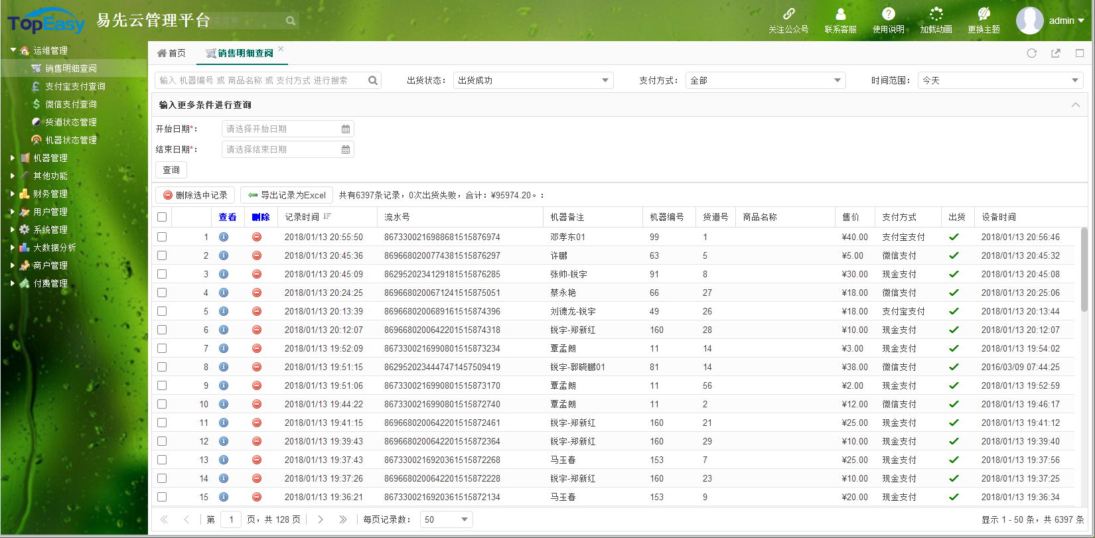Image resolution: width=1095 pixels, height=538 pixels.
Task: Select checkbox for record row 5
Action: click(162, 311)
